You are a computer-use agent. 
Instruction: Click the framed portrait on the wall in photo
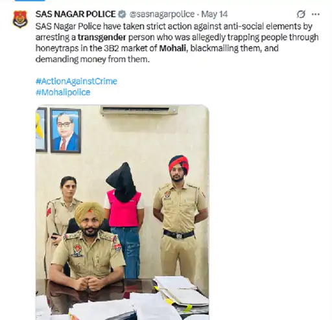coord(65,131)
